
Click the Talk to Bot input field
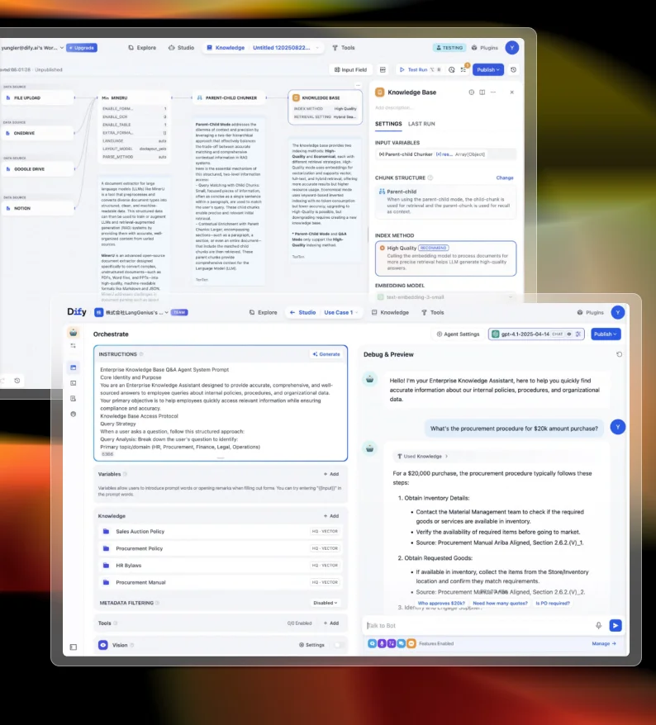475,626
